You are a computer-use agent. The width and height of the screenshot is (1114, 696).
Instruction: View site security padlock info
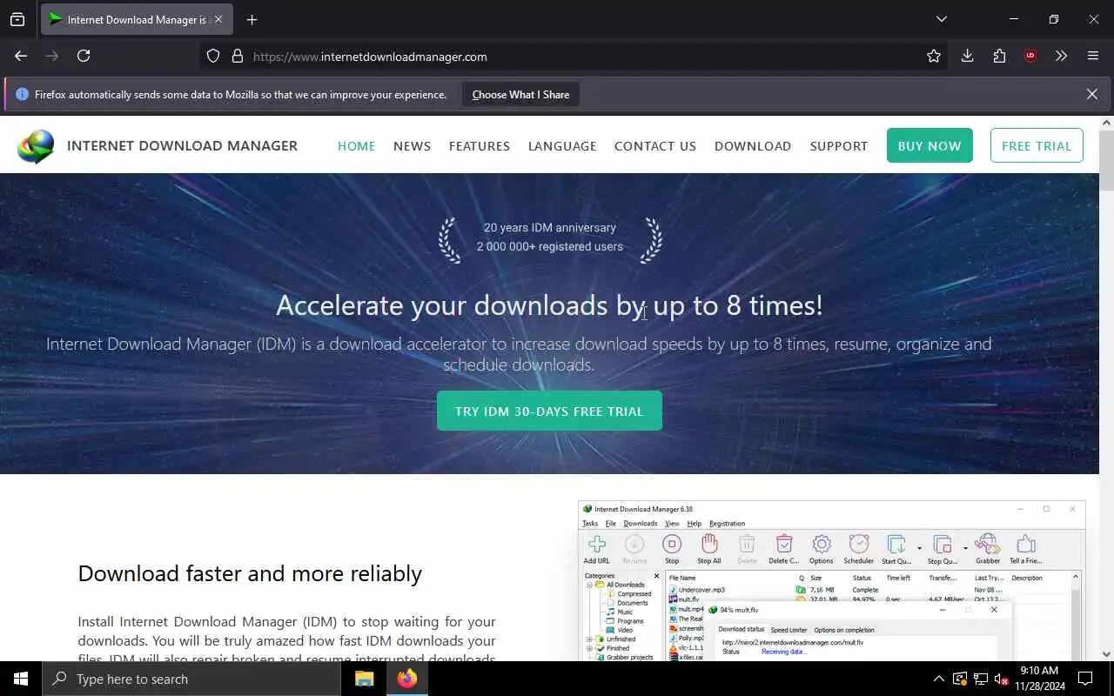(237, 57)
